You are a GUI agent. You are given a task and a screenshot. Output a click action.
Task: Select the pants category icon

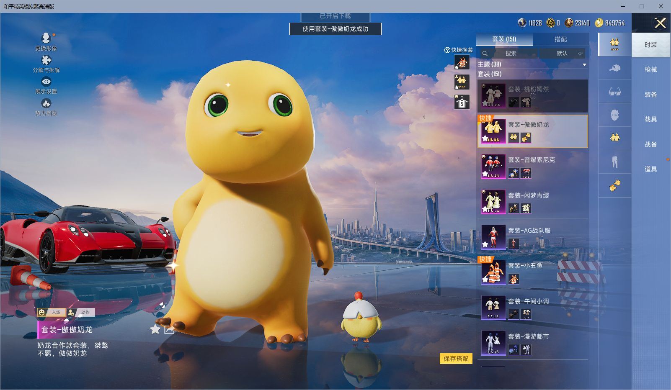pos(614,162)
